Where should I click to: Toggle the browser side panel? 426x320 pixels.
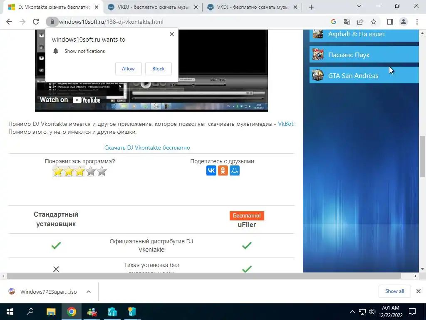tap(390, 22)
